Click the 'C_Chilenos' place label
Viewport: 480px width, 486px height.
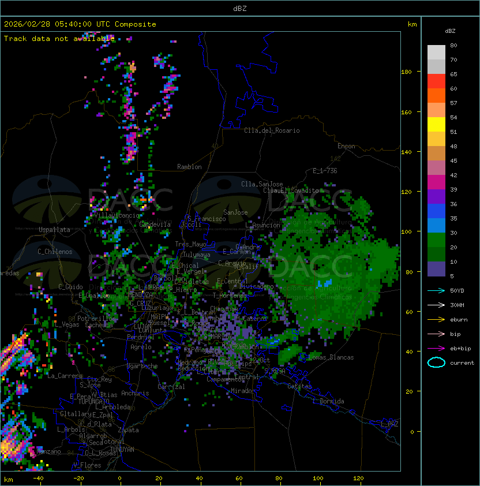coord(55,252)
